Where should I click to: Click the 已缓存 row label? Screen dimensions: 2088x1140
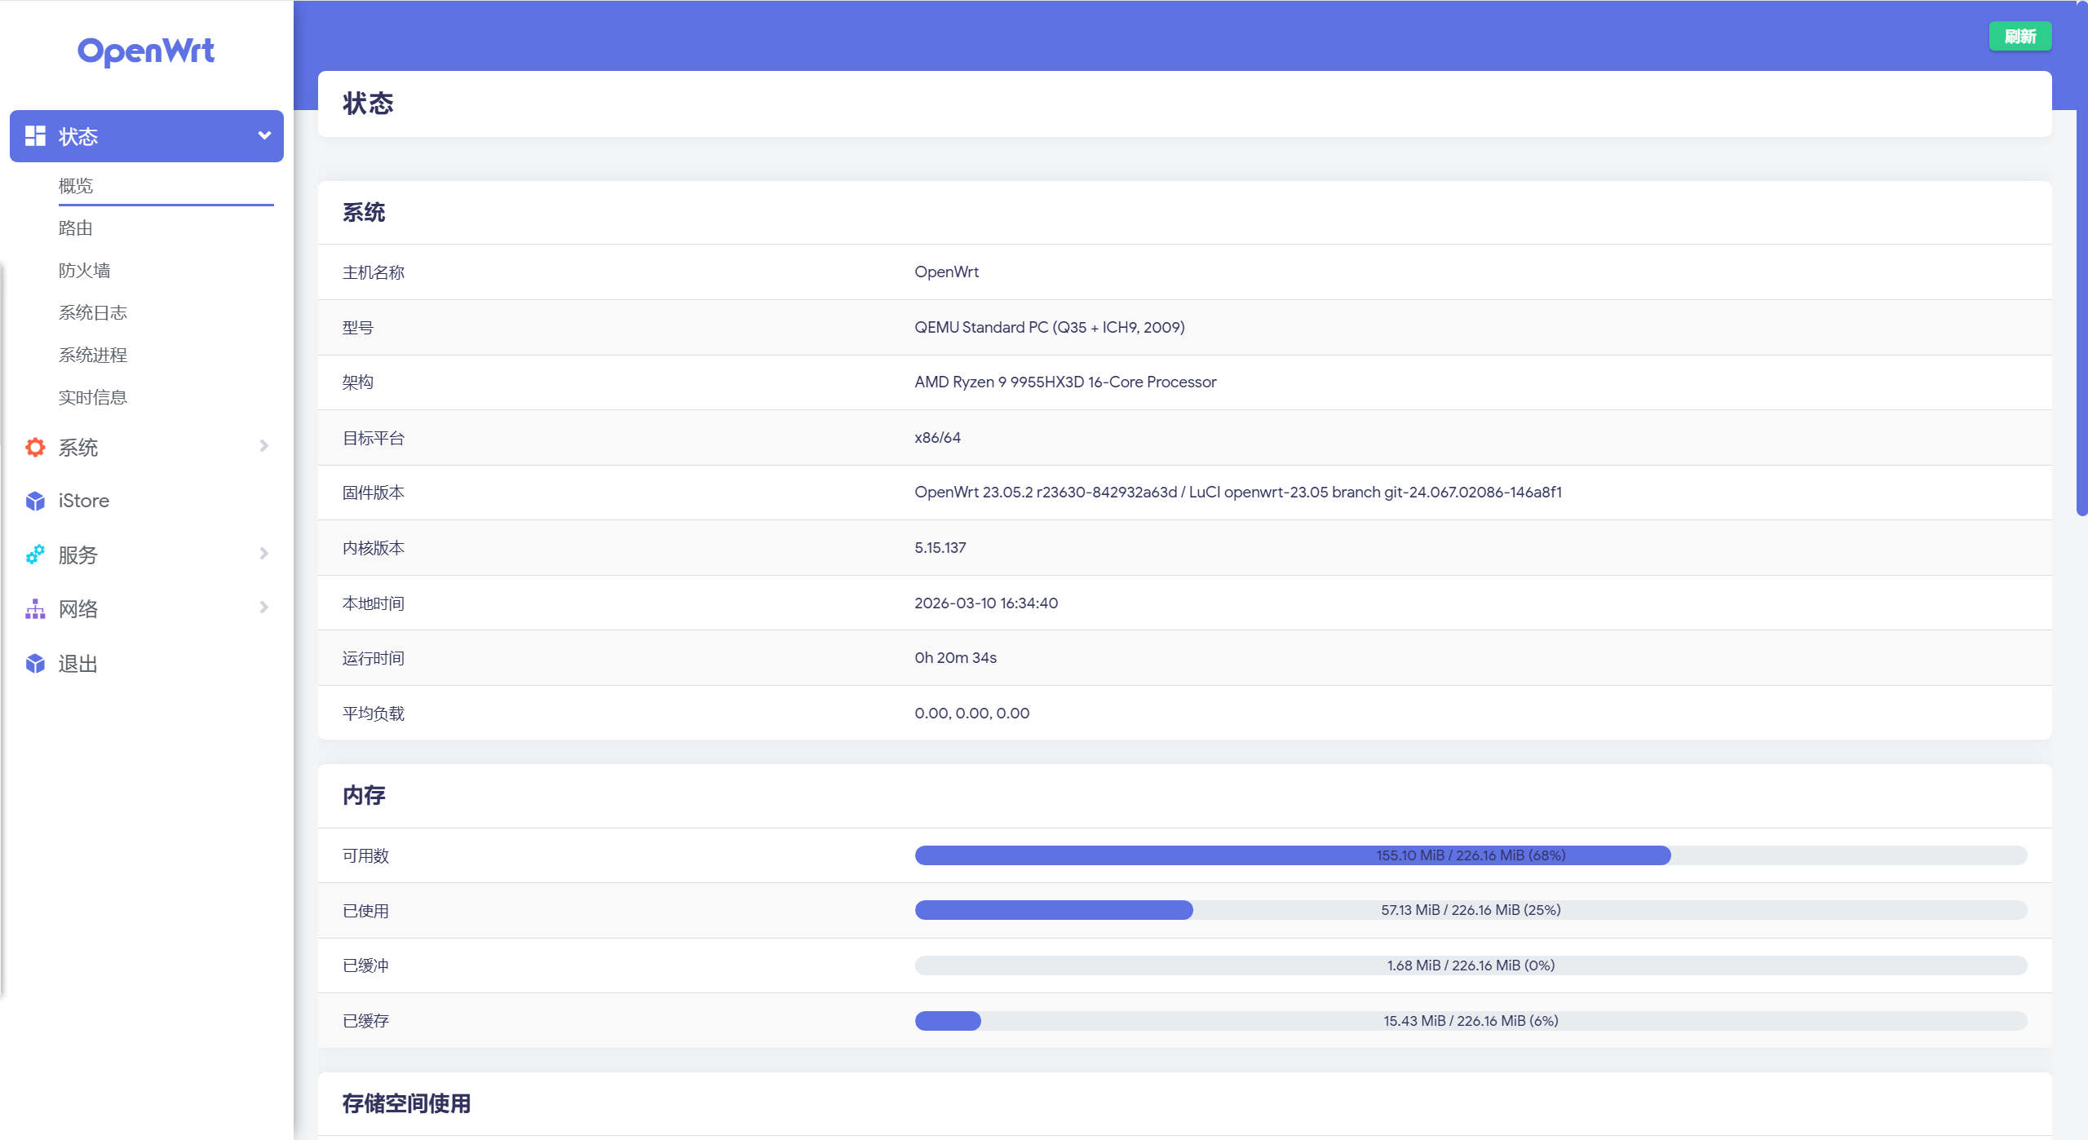pyautogui.click(x=366, y=1021)
